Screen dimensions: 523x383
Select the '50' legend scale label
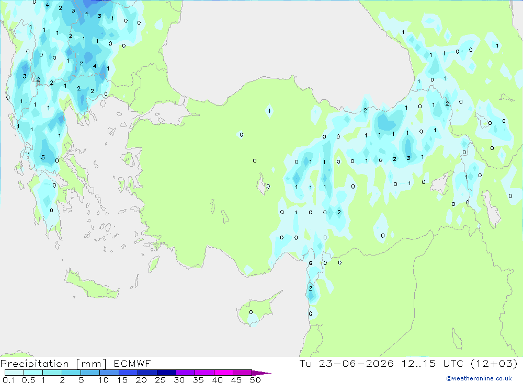pyautogui.click(x=255, y=380)
